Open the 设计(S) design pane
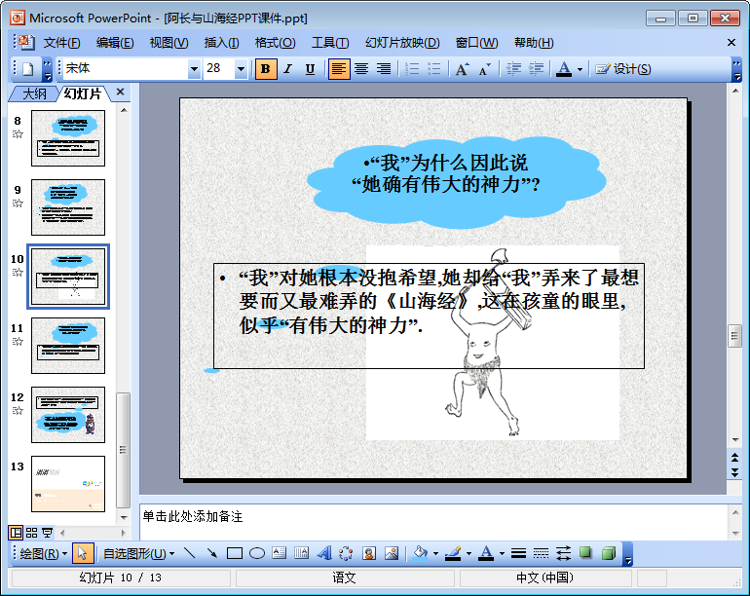This screenshot has width=750, height=596. 622,69
